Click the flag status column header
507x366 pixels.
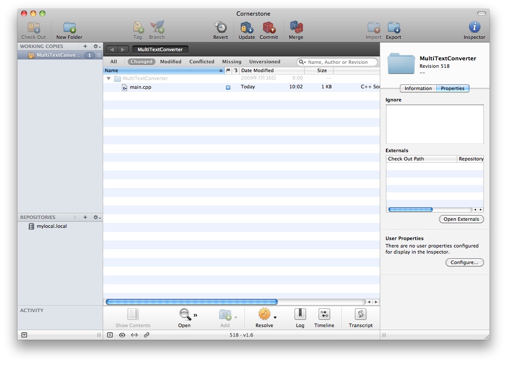pyautogui.click(x=228, y=70)
